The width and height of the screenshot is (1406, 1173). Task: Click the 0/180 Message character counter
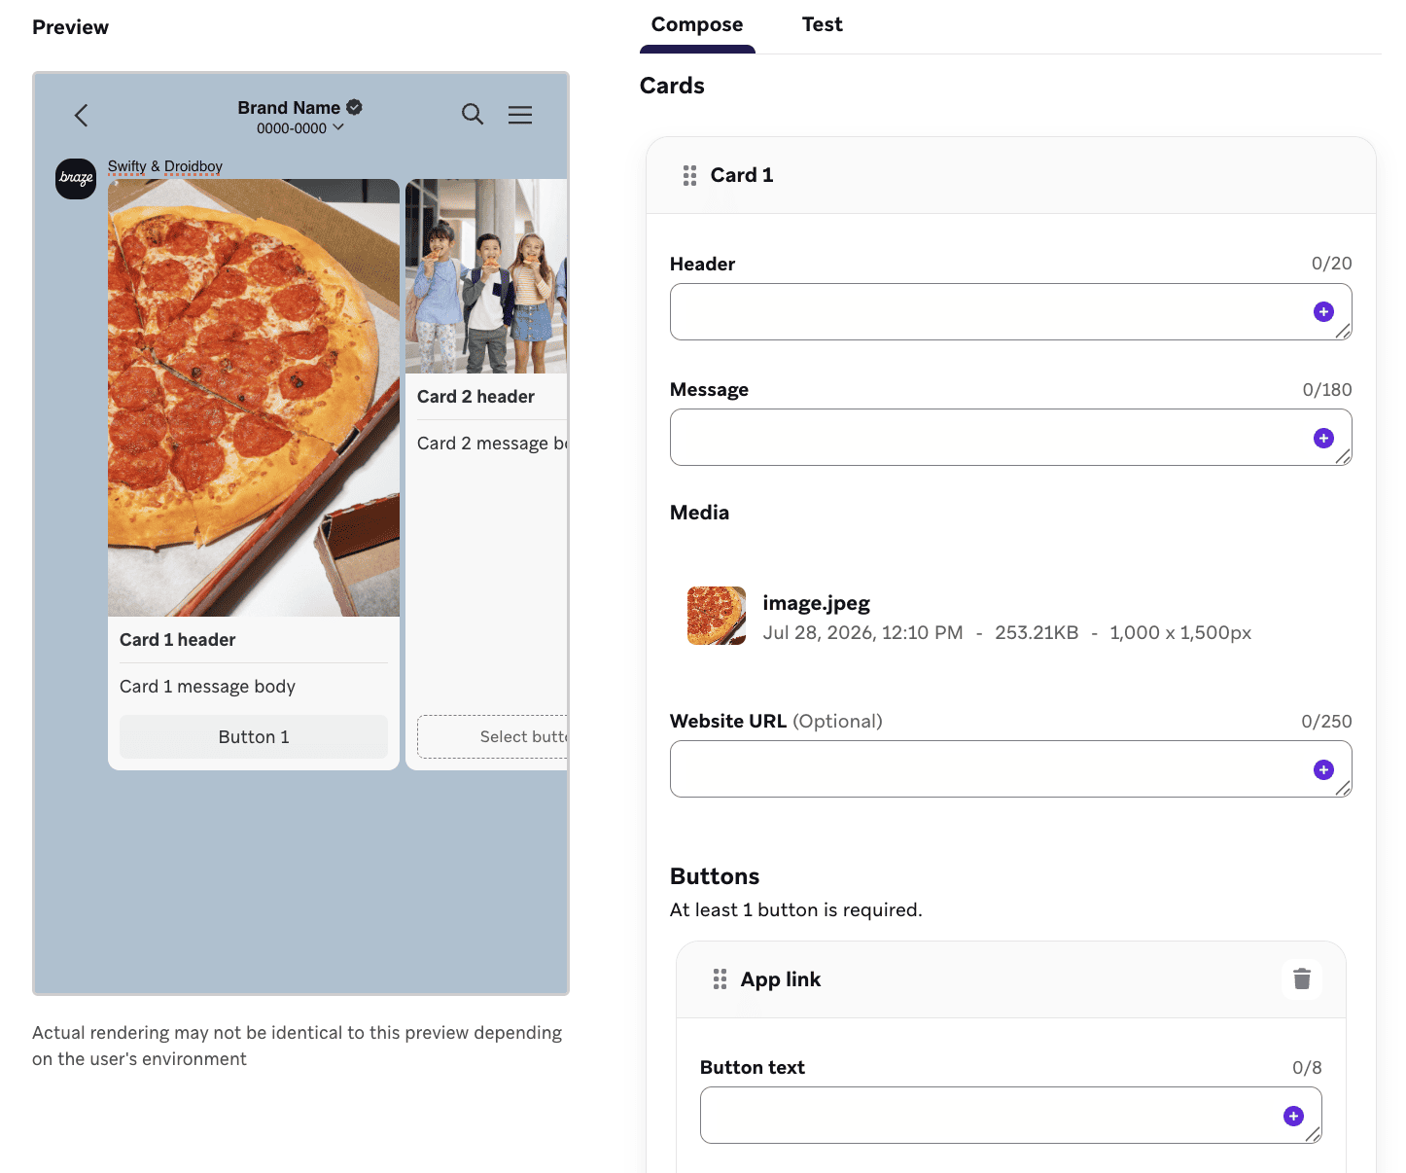click(1327, 390)
